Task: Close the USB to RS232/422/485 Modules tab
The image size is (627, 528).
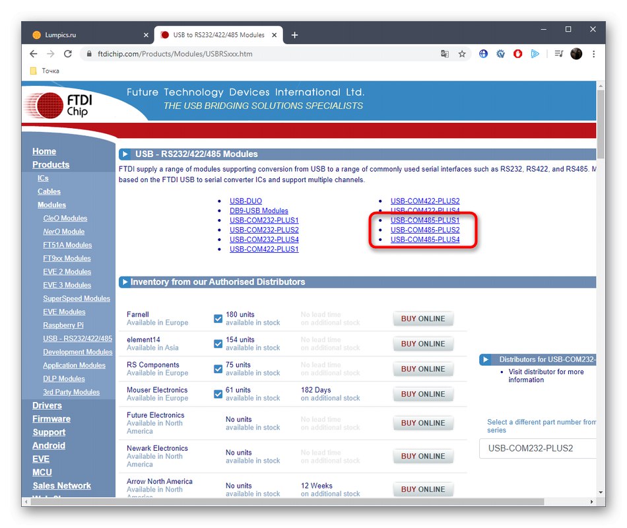Action: [x=275, y=35]
